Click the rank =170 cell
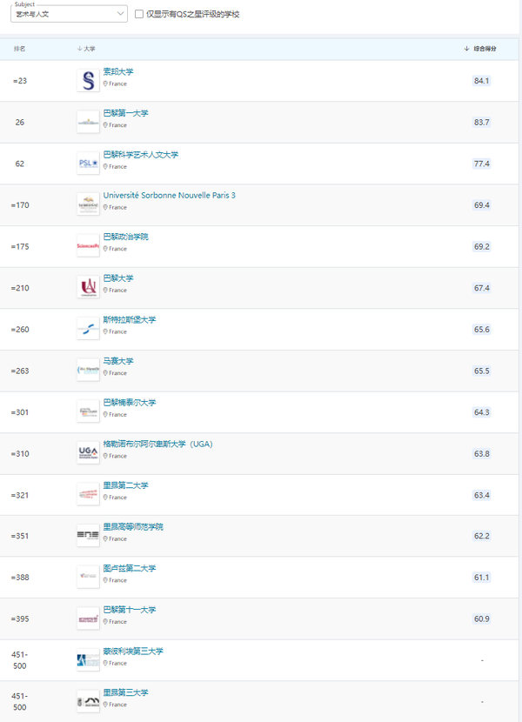This screenshot has width=522, height=722. [x=20, y=205]
